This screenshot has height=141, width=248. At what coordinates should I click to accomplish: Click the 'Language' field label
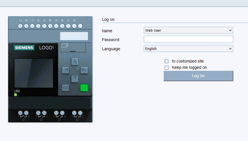[111, 49]
